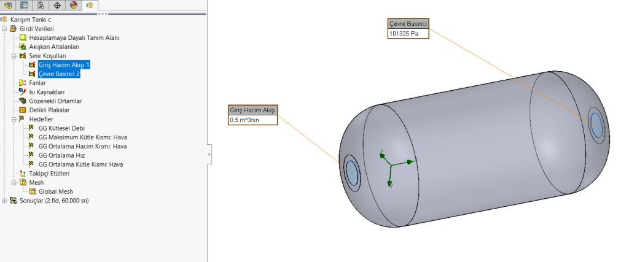Click the Delikli Plakalar perforated plate icon
The image size is (629, 262).
[x=23, y=110]
